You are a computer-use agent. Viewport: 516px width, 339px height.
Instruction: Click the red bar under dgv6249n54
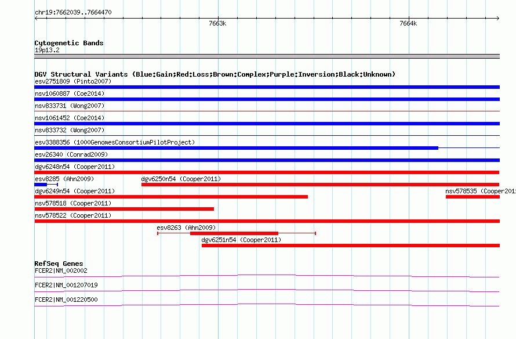click(x=171, y=197)
